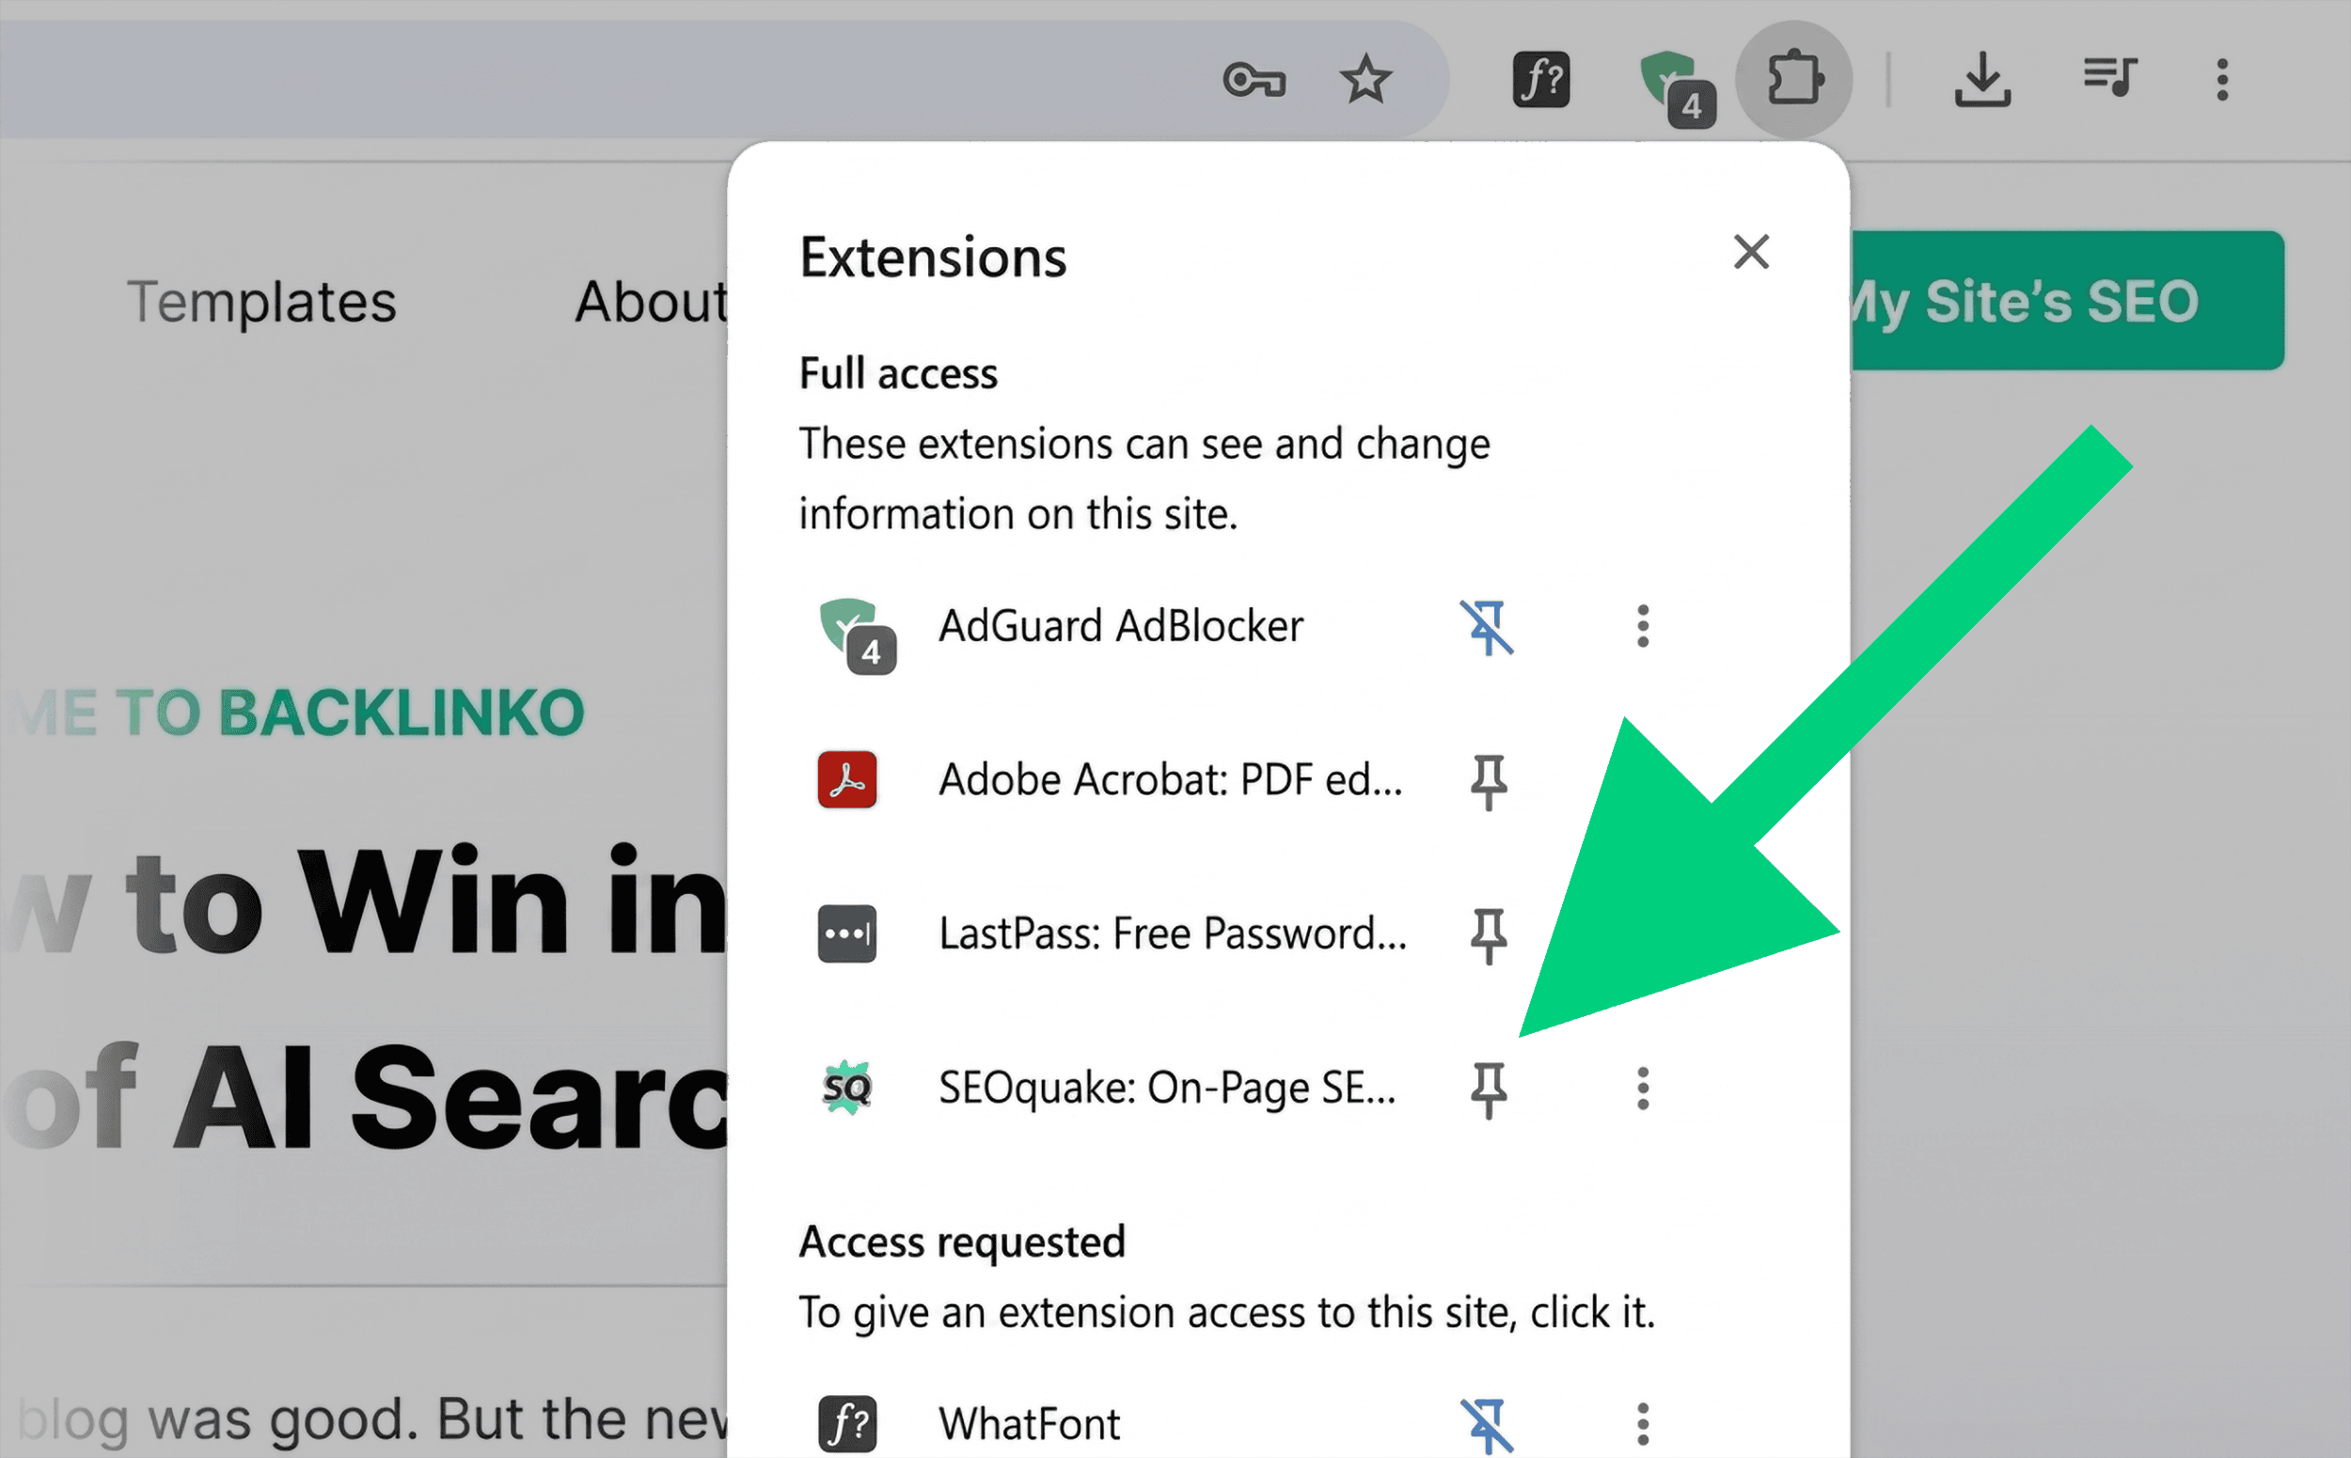The width and height of the screenshot is (2351, 1458).
Task: Open more options for WhatFont
Action: (1642, 1424)
